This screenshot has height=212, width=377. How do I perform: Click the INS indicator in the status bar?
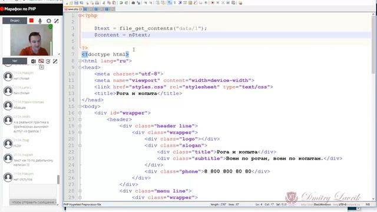pyautogui.click(x=368, y=204)
